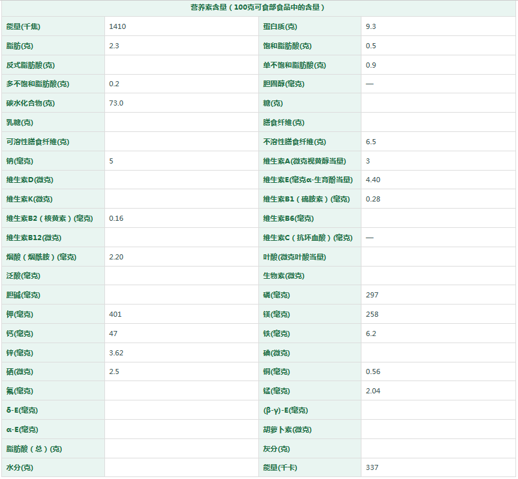Click the protein value 9.3

(370, 27)
